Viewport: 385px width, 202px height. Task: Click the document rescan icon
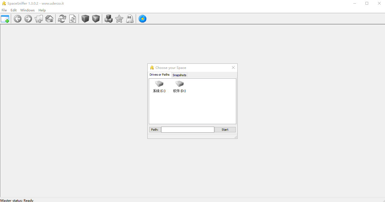[x=73, y=19]
